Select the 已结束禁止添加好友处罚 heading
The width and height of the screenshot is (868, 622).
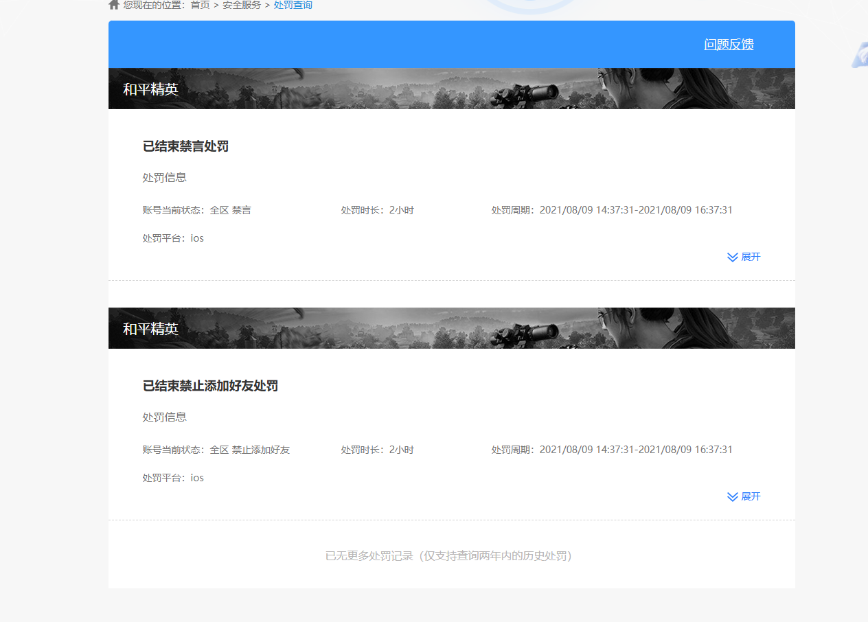pyautogui.click(x=210, y=386)
